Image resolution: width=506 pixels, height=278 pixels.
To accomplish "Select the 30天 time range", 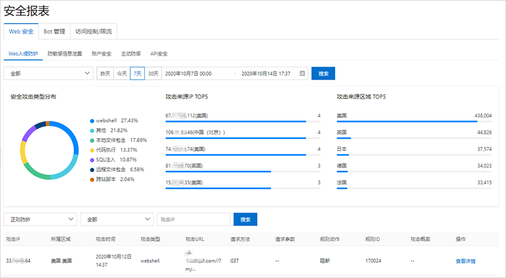I will coord(153,73).
